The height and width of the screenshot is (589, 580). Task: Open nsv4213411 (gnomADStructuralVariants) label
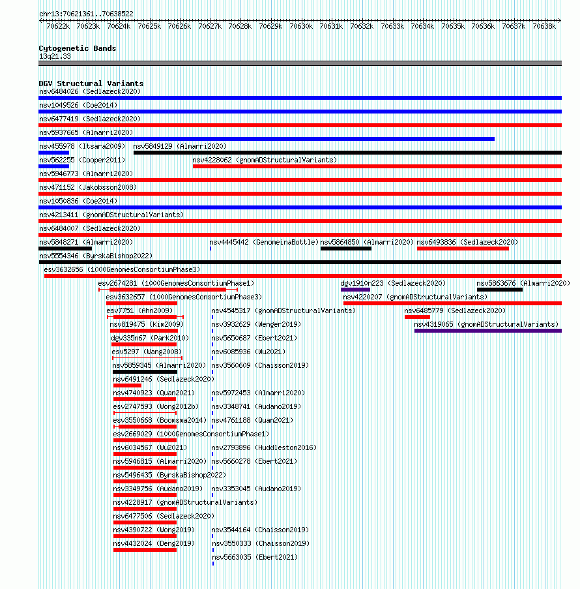pos(111,215)
